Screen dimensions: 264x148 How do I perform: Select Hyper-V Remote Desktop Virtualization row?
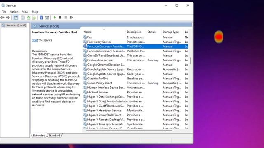[135, 120]
